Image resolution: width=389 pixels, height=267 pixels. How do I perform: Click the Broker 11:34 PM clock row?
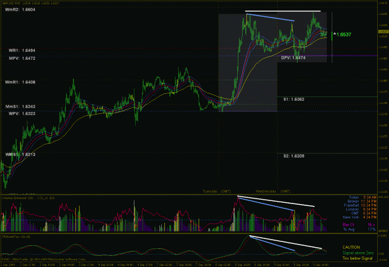click(362, 202)
